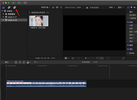
Task: Click append clip to storyline icon
Action: 24,62
